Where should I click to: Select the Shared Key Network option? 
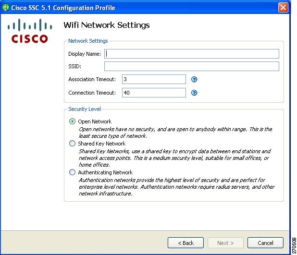point(72,143)
